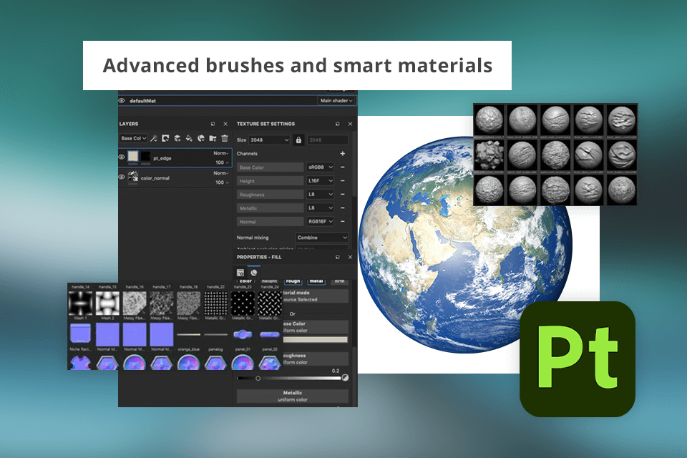Screen dimensions: 687x458
Task: Click the smart material icon in Layers toolbar
Action: (x=200, y=139)
